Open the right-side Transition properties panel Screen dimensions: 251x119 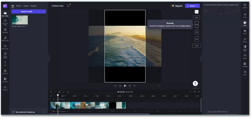[x=245, y=65]
